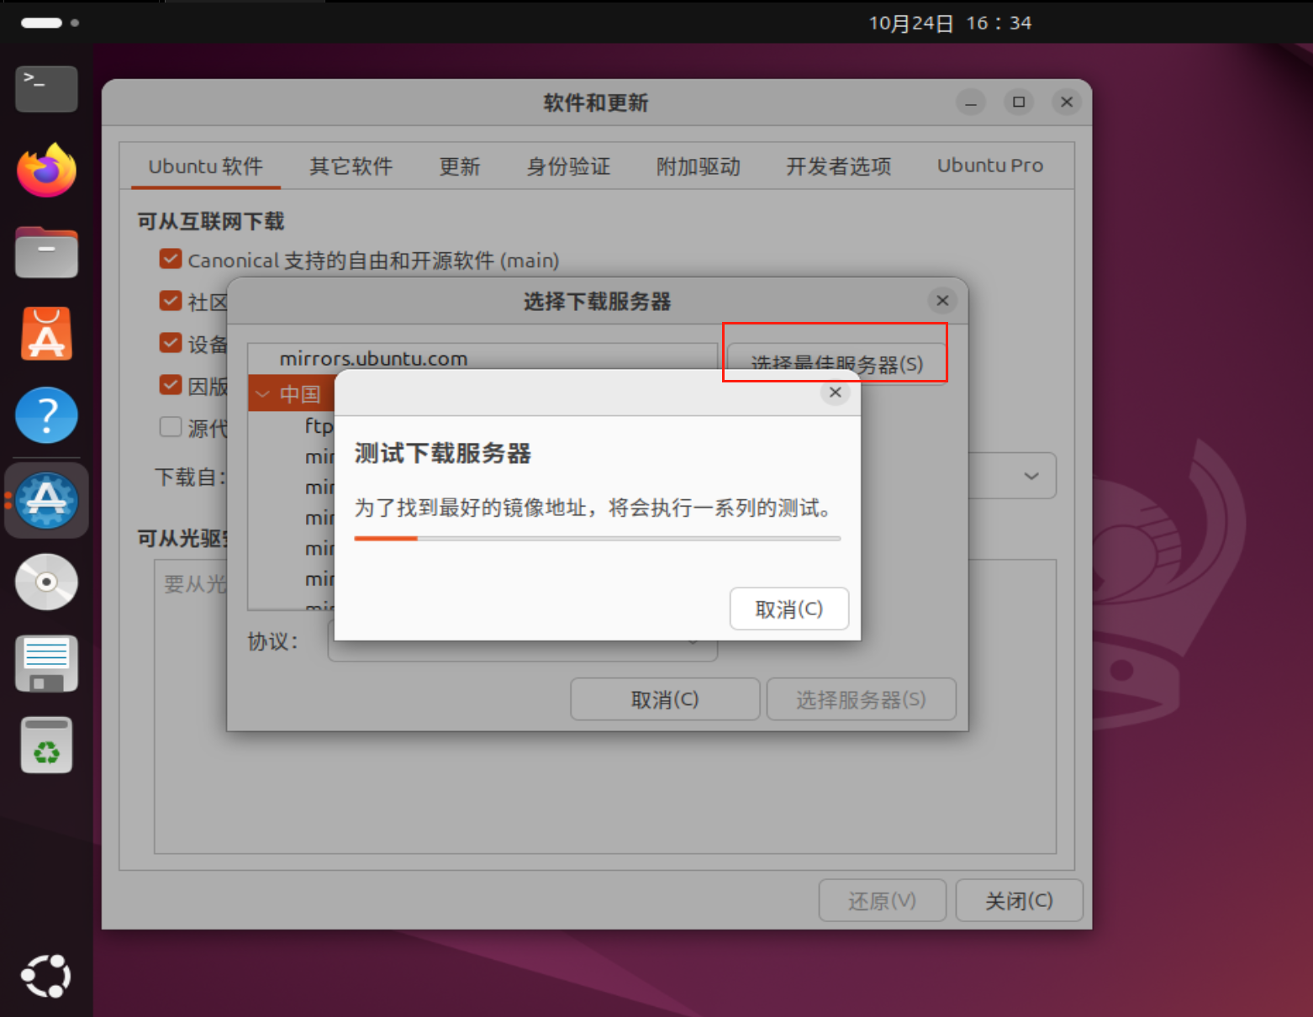
Task: Collapse the 中国 server group
Action: 262,393
